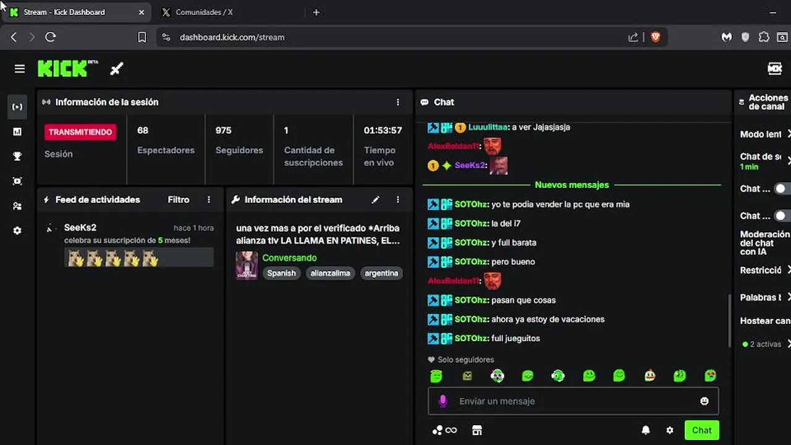Open the clips capture sidebar icon
The image size is (791, 445).
[17, 181]
